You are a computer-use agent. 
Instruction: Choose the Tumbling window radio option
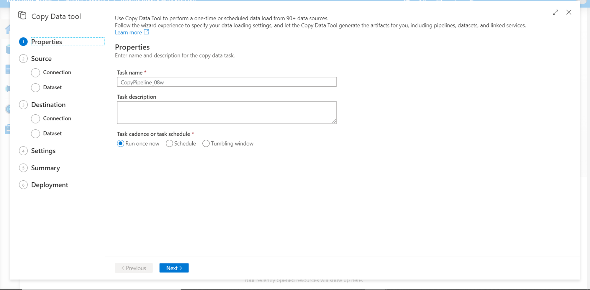pos(206,144)
